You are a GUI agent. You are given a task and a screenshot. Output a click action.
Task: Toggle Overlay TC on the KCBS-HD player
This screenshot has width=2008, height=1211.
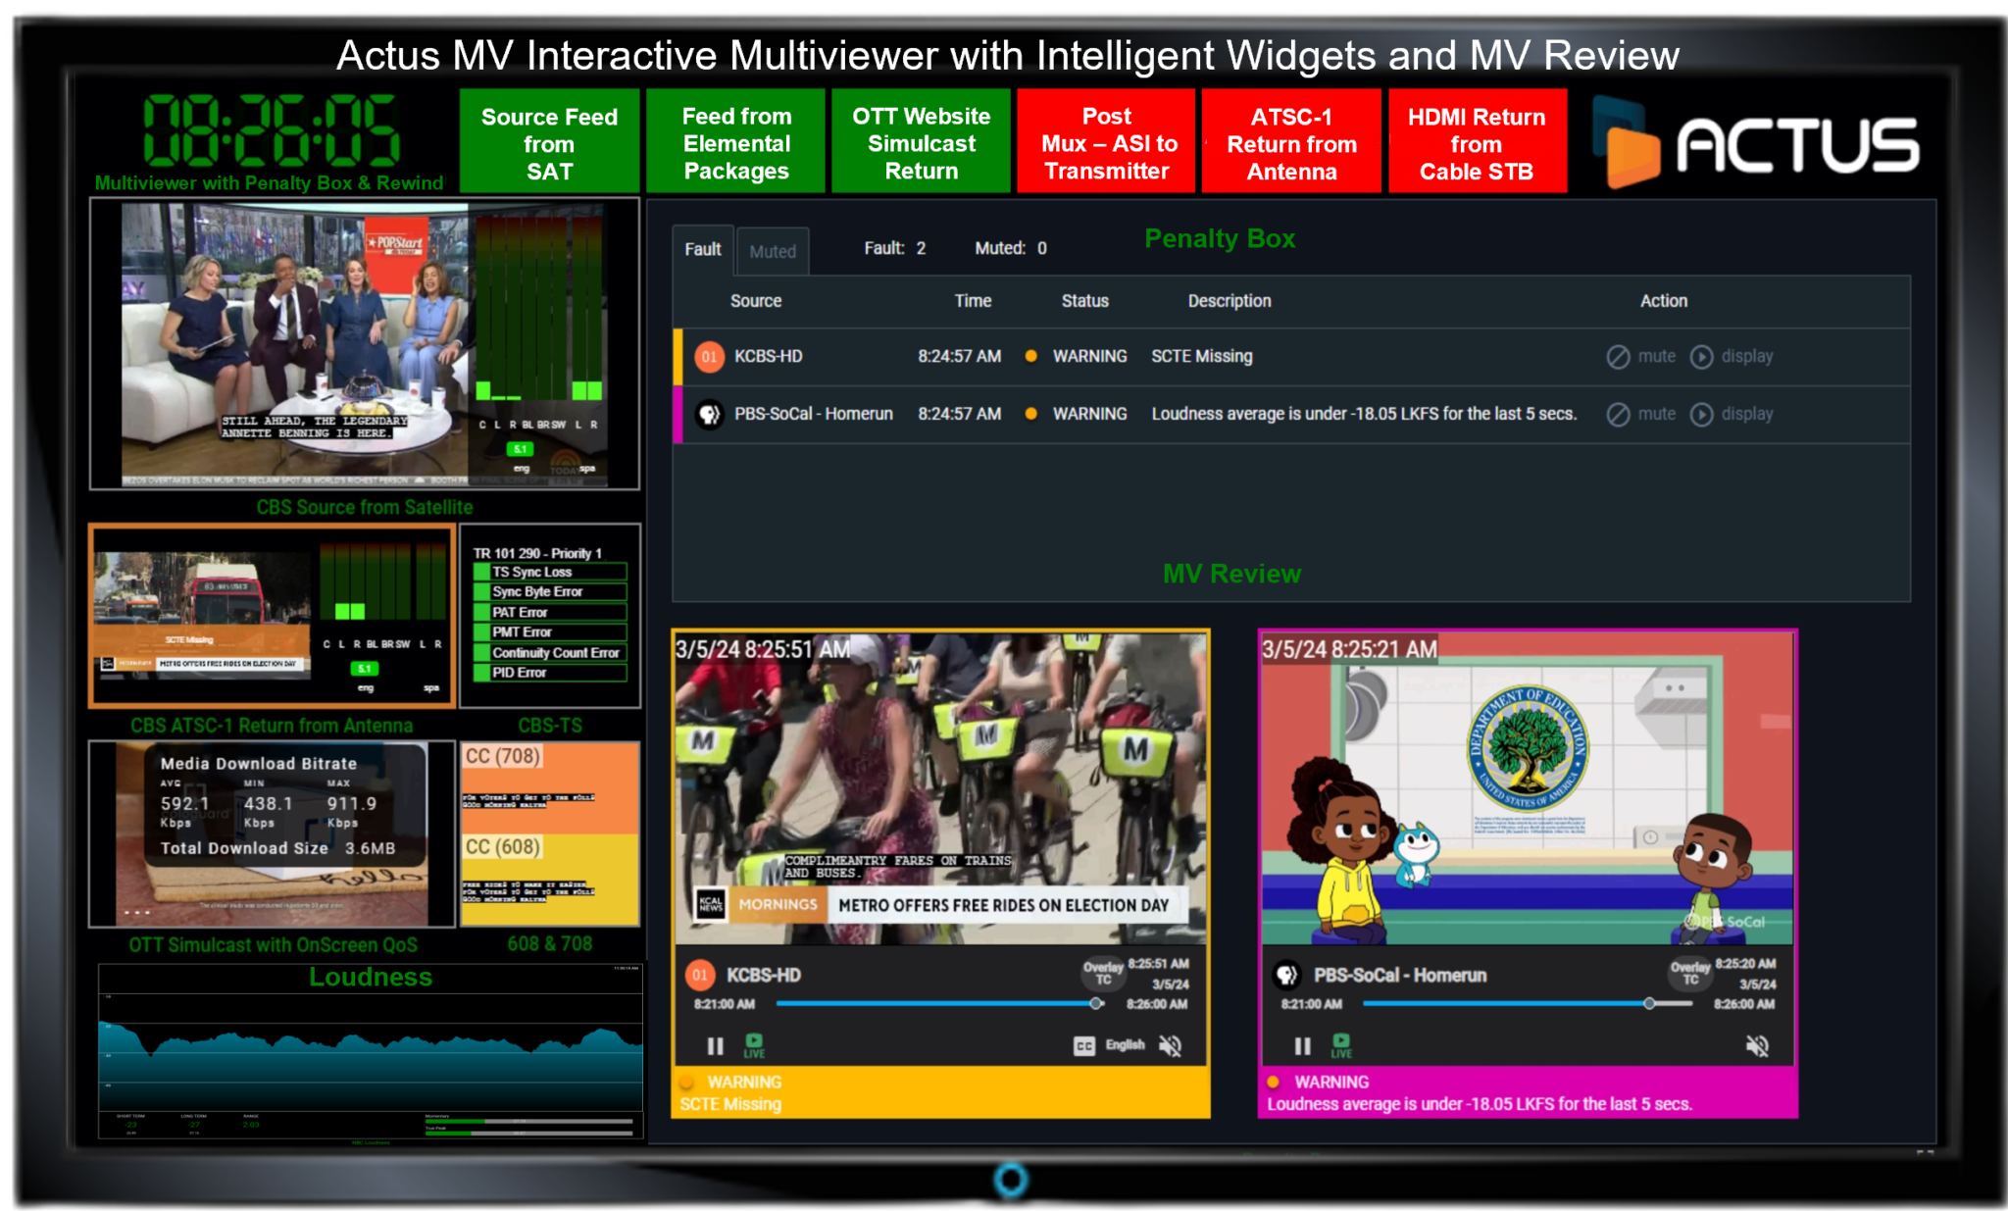1102,975
